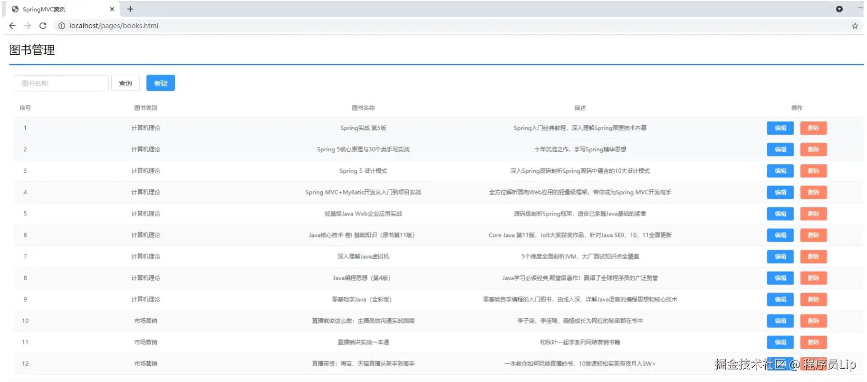View site information icon in address bar

(62, 26)
